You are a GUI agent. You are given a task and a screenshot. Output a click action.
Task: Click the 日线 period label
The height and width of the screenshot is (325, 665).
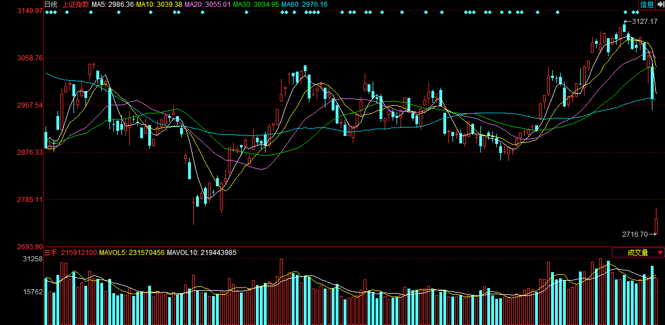51,5
